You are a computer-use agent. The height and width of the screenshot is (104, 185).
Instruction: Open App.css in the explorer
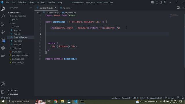pos(17,30)
